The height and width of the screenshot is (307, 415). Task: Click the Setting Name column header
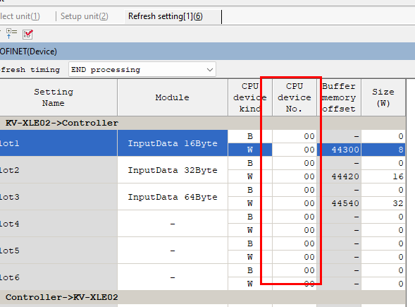click(x=54, y=97)
